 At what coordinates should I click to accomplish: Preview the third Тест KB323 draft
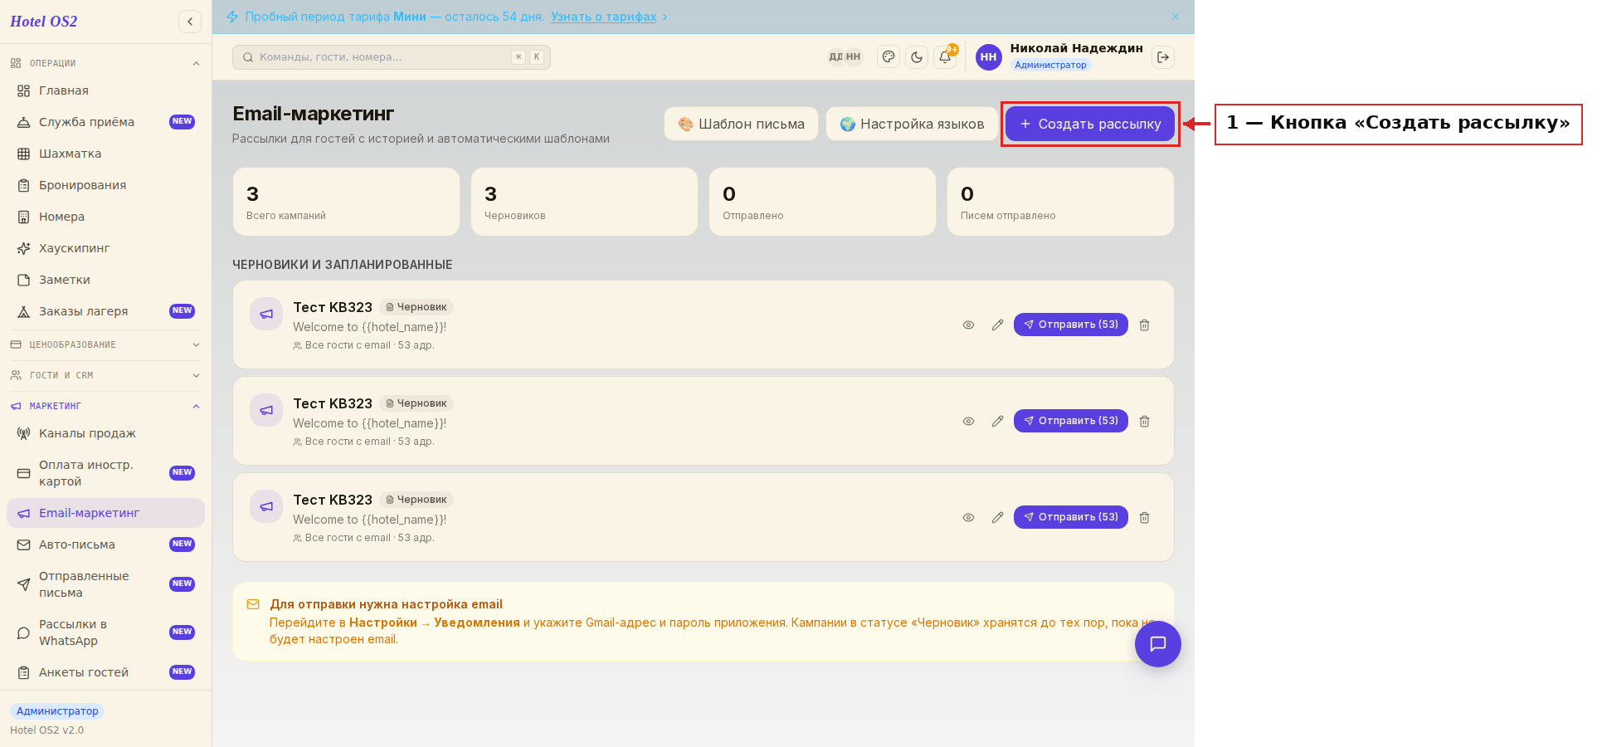(968, 518)
